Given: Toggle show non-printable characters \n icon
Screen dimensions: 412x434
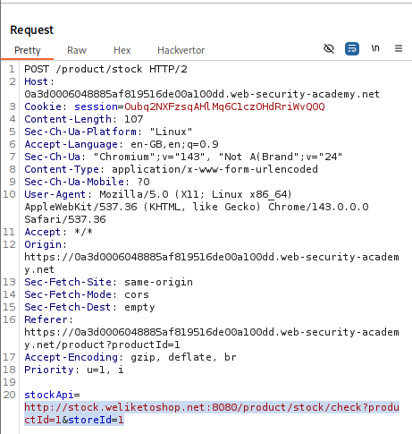Looking at the screenshot, I should (375, 48).
